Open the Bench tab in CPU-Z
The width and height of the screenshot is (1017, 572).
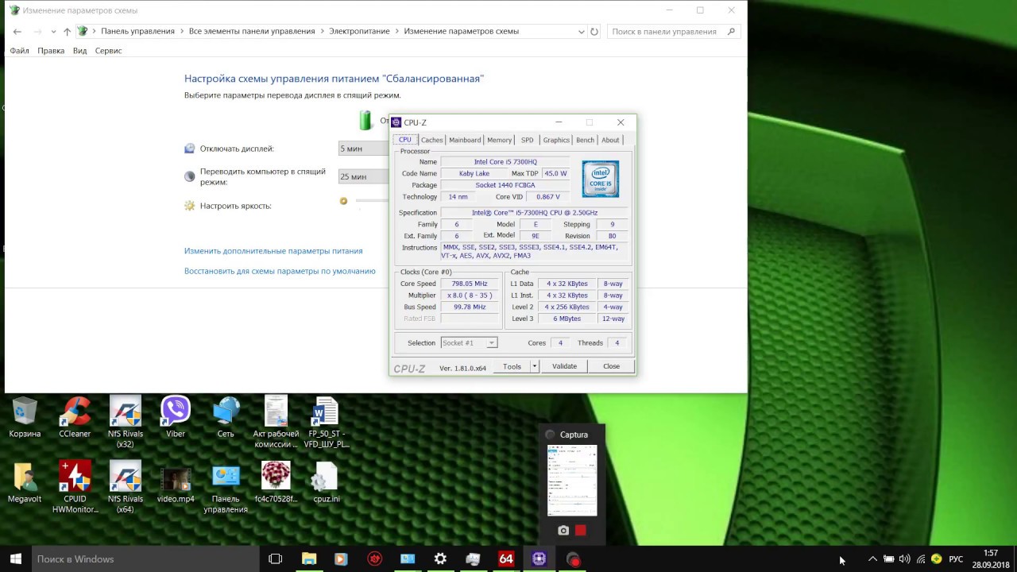pos(585,140)
